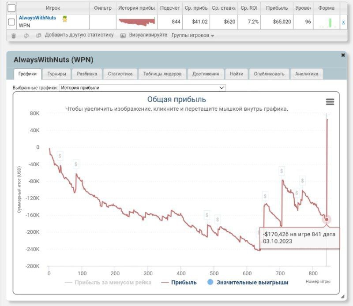The width and height of the screenshot is (353, 306).
Task: Close the AlwaysWithNuts (WPN) panel
Action: (343, 55)
